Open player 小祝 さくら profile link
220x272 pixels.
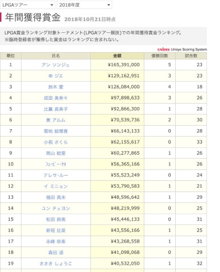pos(56,142)
